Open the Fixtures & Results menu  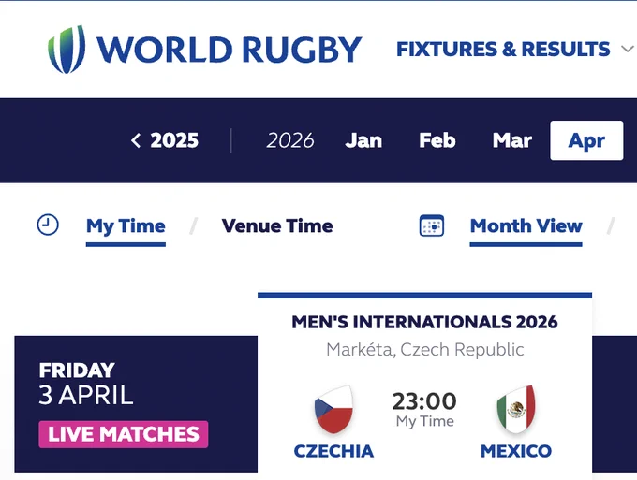pos(503,49)
